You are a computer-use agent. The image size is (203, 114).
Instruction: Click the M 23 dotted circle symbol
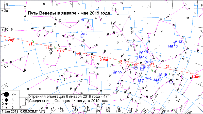pos(146,62)
